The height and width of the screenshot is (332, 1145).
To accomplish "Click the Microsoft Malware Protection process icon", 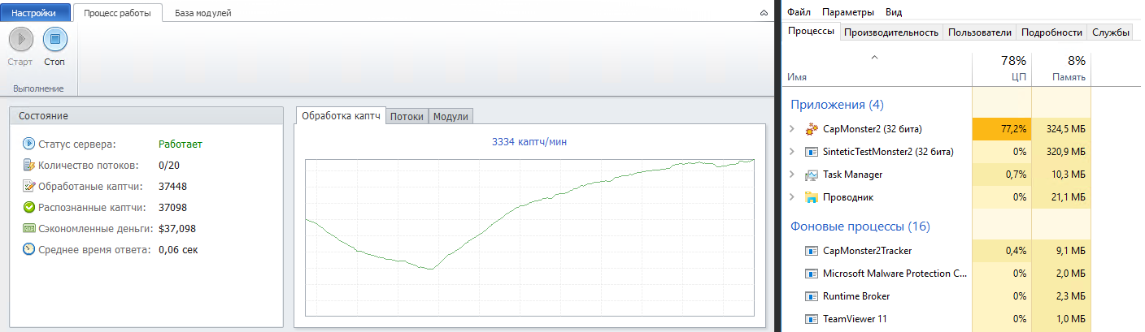I will click(x=811, y=274).
